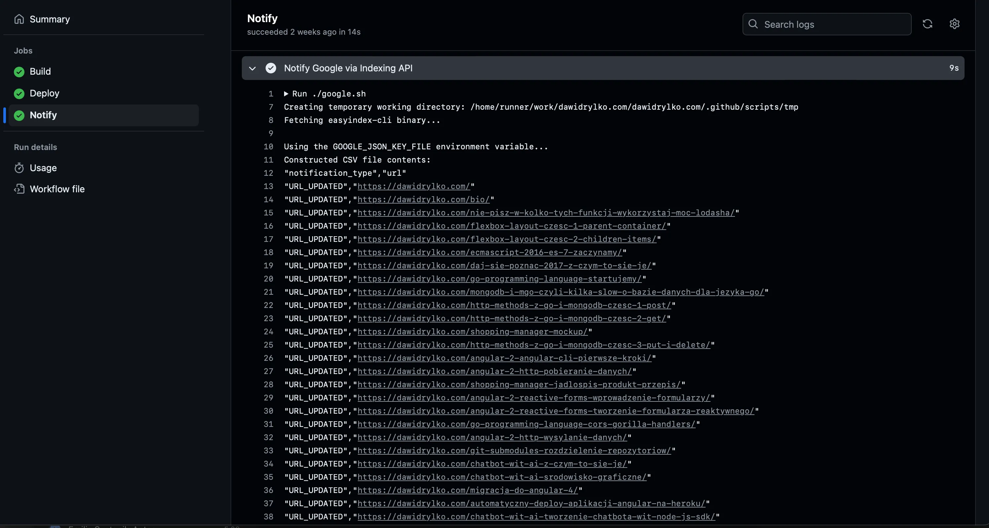The image size is (989, 528).
Task: Open the angular-2-angular-cli-pierwsze-kroki link
Action: 504,358
